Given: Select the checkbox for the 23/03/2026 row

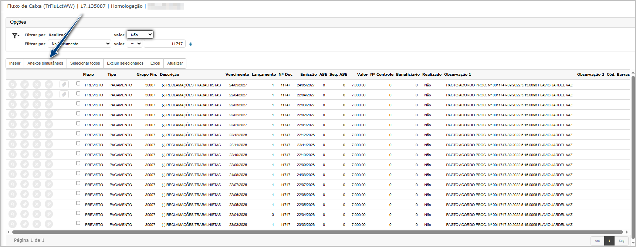Looking at the screenshot, I should 78,223.
